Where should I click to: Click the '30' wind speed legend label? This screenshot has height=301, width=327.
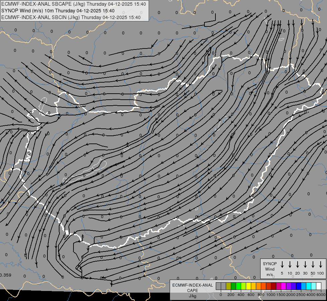(x=305, y=273)
